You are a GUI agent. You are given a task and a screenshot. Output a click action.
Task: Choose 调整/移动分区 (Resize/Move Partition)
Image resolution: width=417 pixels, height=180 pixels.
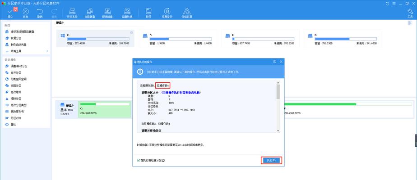coord(19,66)
